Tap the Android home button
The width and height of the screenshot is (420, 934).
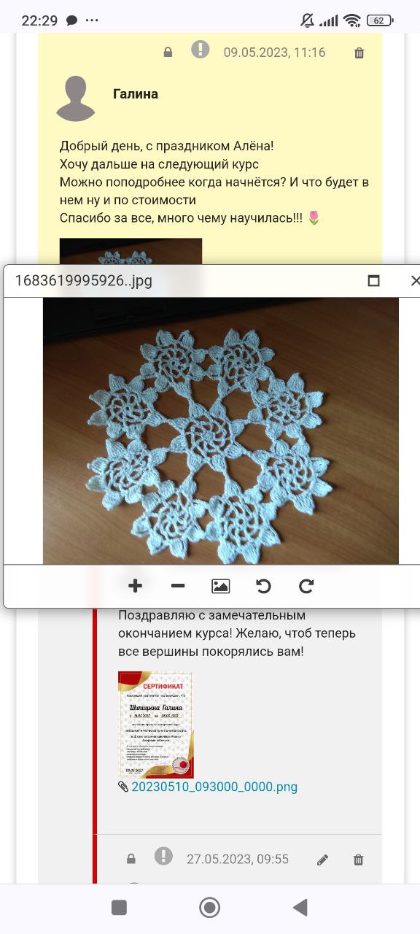click(x=210, y=907)
